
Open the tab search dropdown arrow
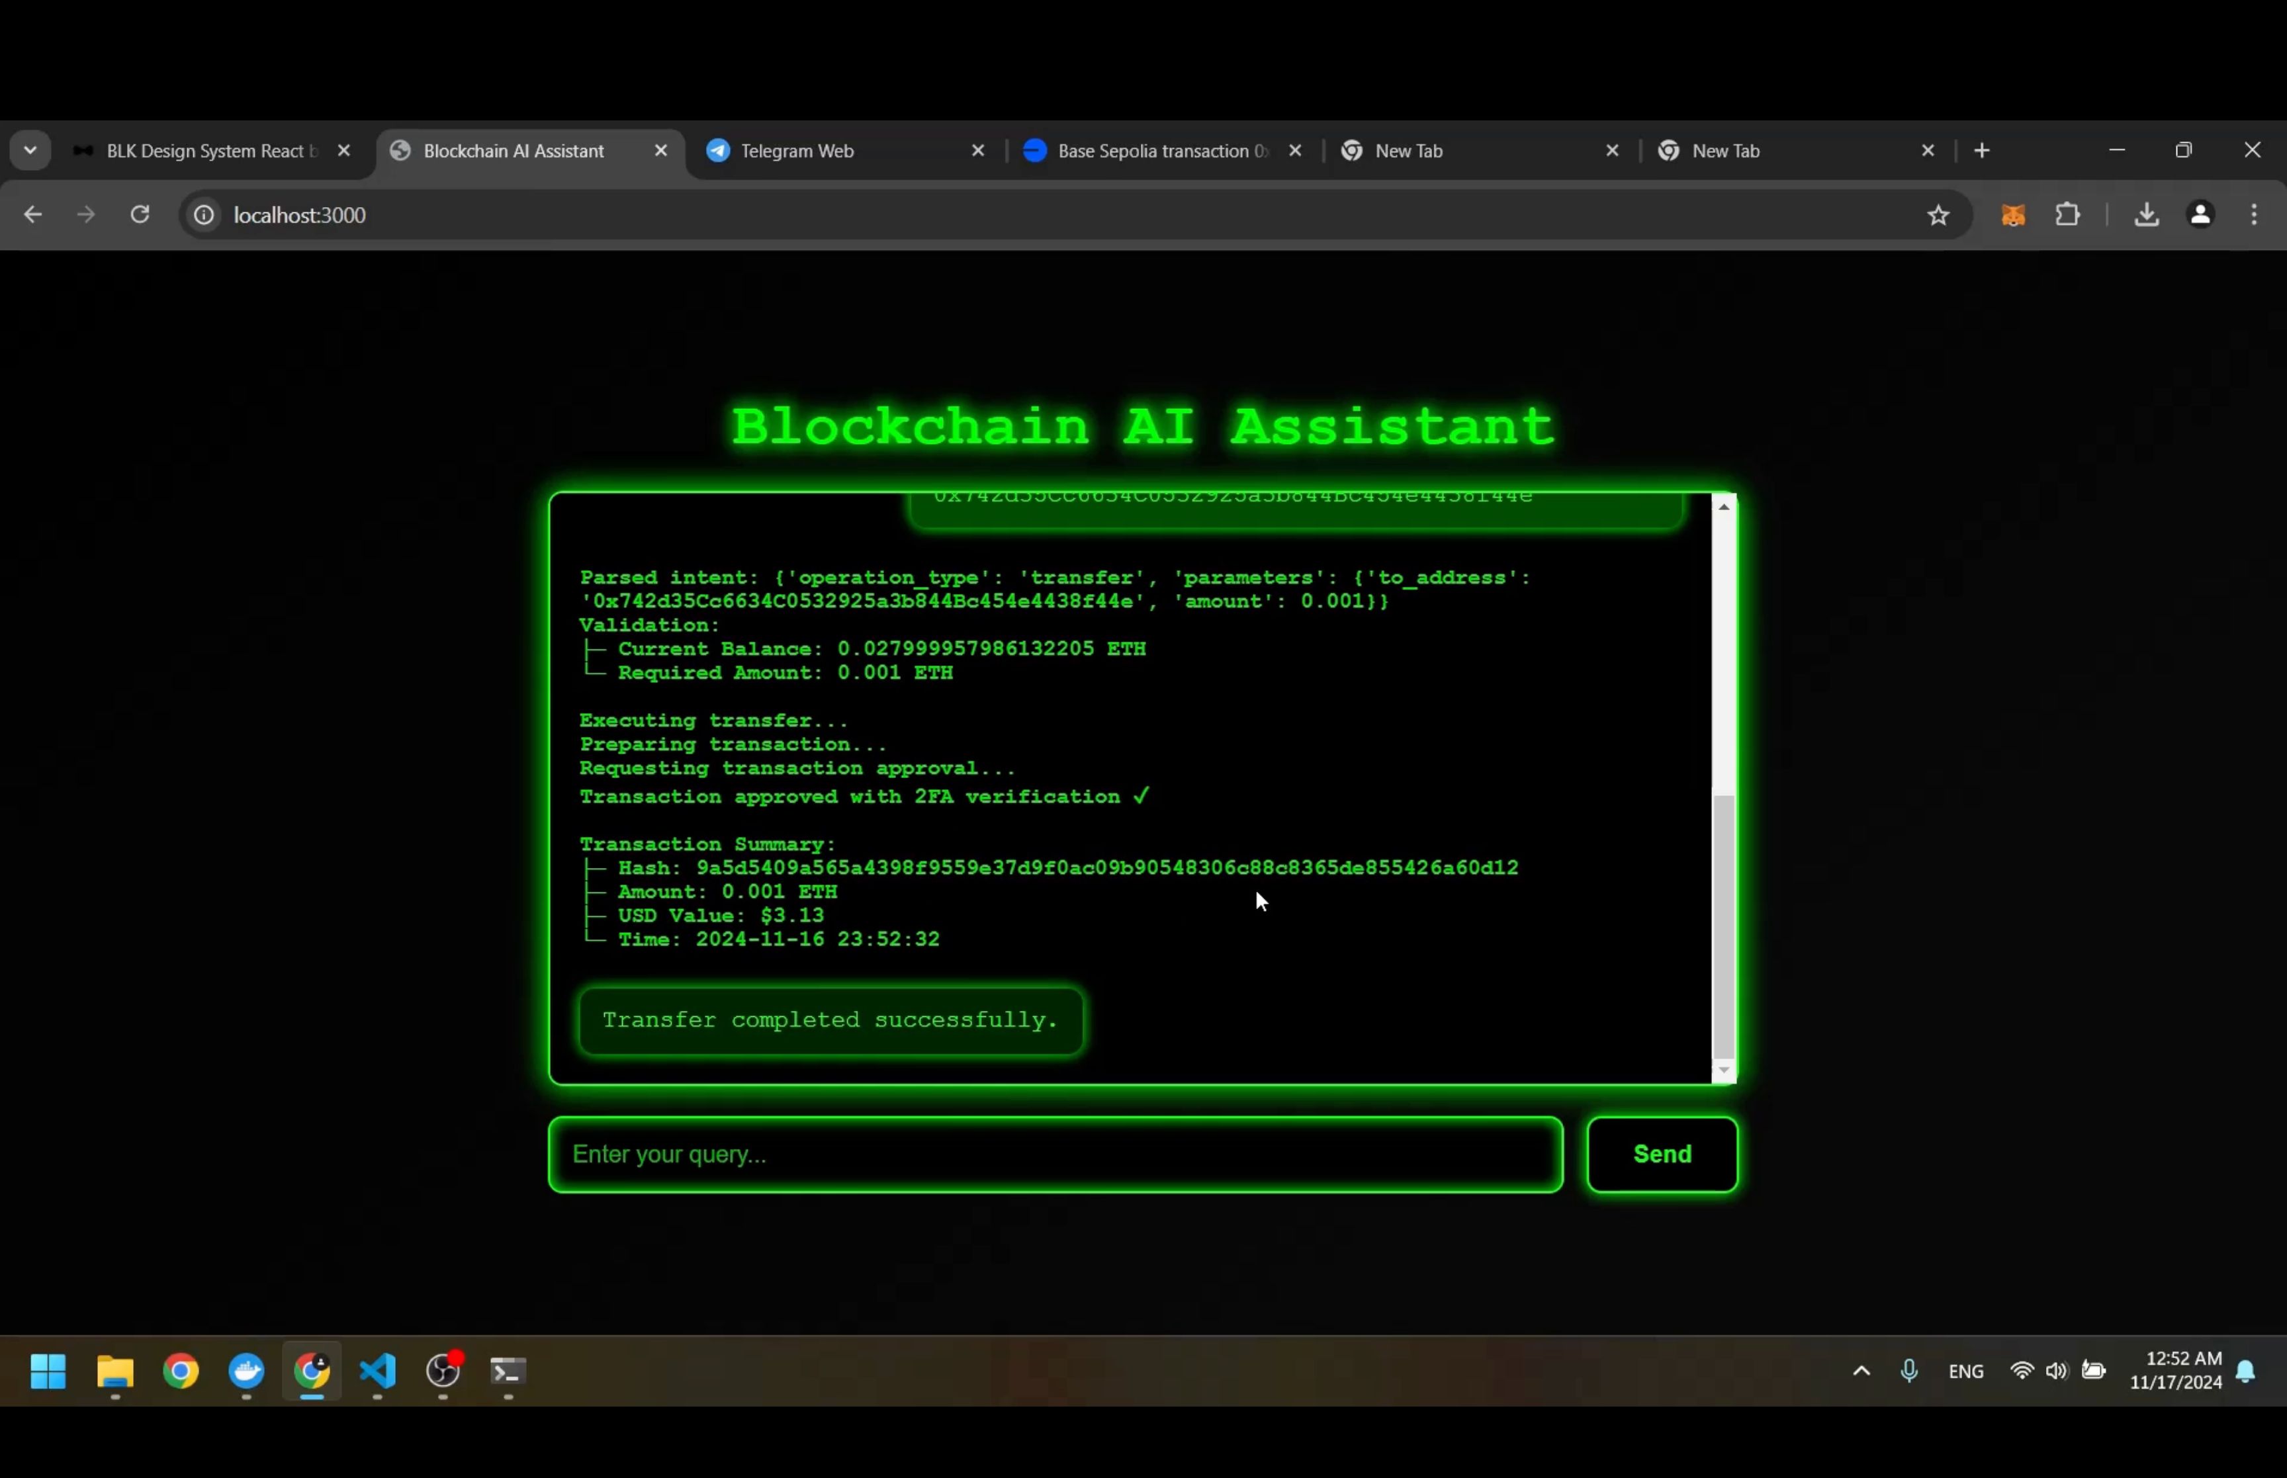(30, 151)
